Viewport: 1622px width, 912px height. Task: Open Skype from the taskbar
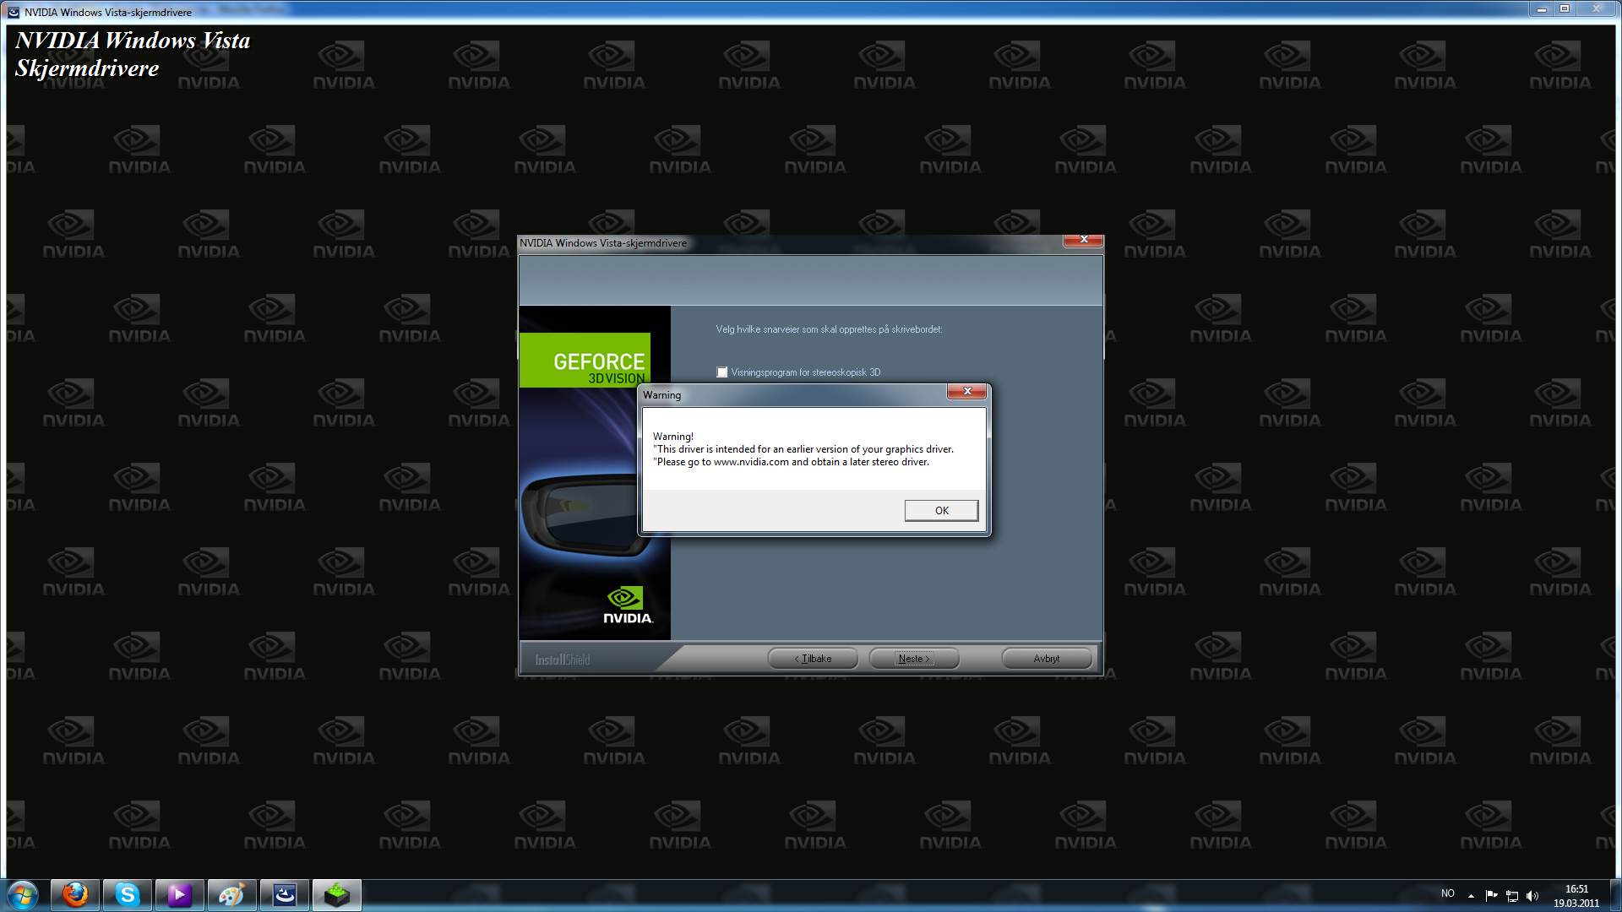coord(128,895)
